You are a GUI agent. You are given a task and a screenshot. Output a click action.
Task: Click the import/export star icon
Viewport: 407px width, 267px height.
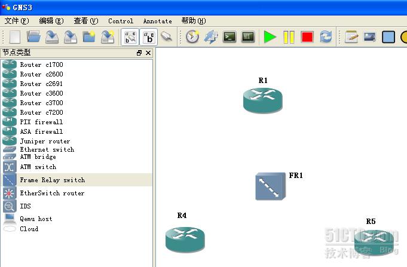click(x=108, y=37)
